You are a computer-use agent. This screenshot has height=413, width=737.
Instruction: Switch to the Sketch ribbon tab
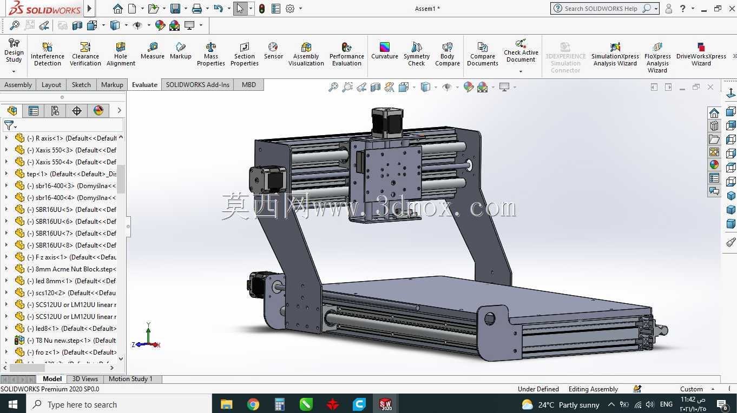tap(81, 84)
